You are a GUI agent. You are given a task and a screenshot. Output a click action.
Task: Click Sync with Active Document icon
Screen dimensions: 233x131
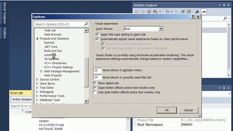click(177, 12)
